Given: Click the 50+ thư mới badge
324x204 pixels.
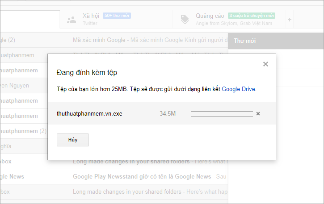Looking at the screenshot, I should point(117,16).
